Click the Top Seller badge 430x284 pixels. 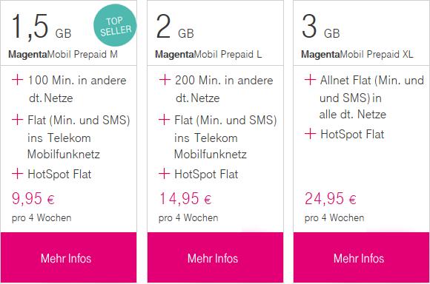point(115,25)
